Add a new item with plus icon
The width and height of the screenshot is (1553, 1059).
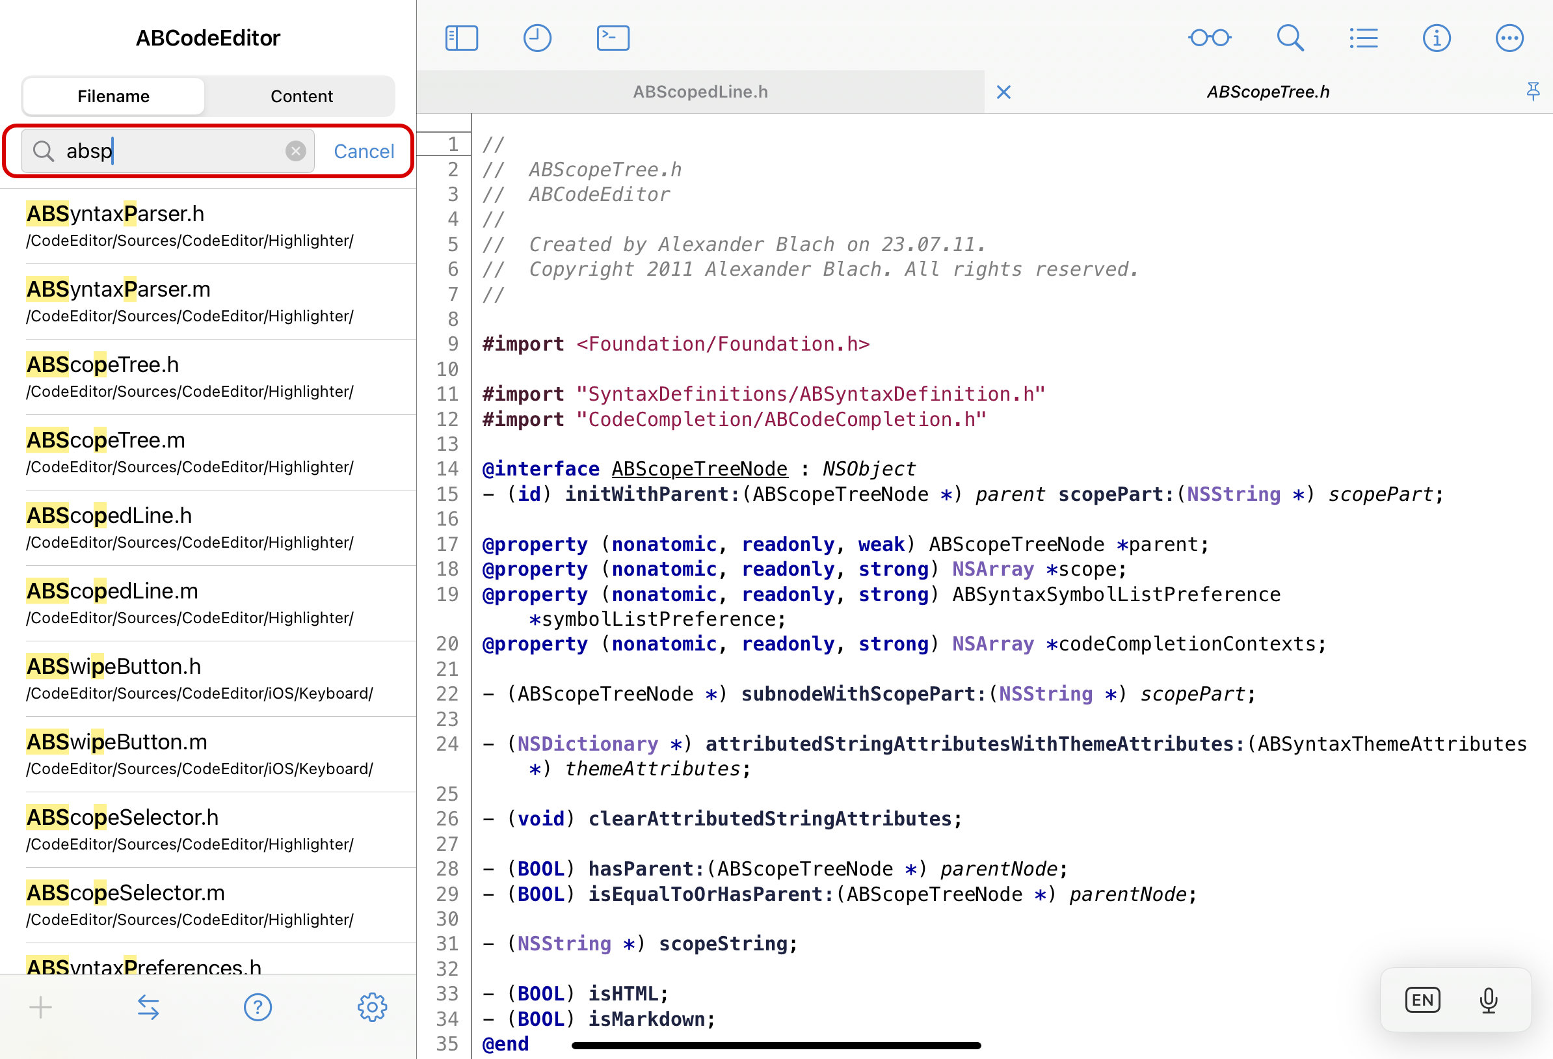[x=41, y=1007]
